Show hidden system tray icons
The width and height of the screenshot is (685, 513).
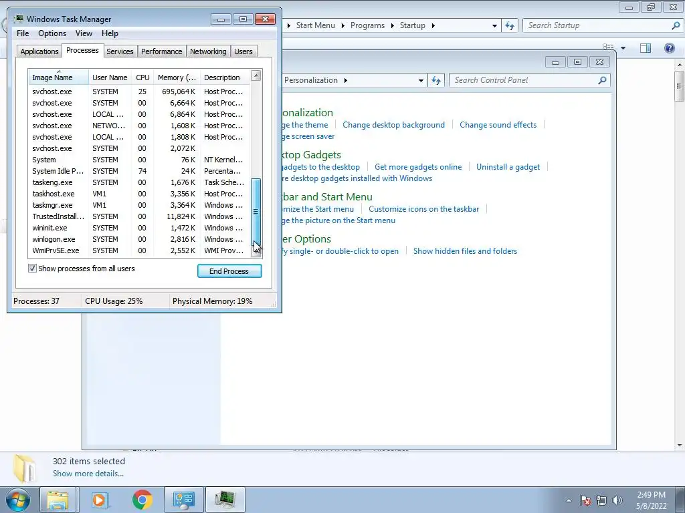click(x=569, y=500)
